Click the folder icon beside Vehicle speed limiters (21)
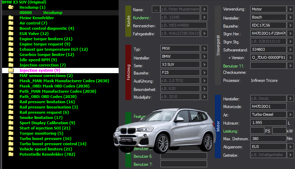The height and width of the screenshot is (169, 295). [x=11, y=149]
